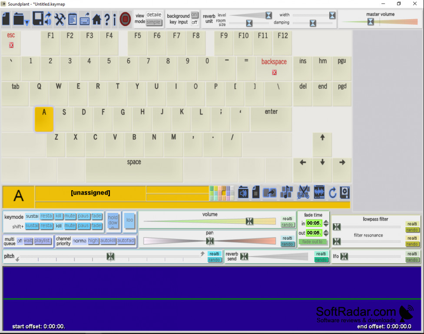Select the up arrow key
424x334 pixels.
(322, 145)
